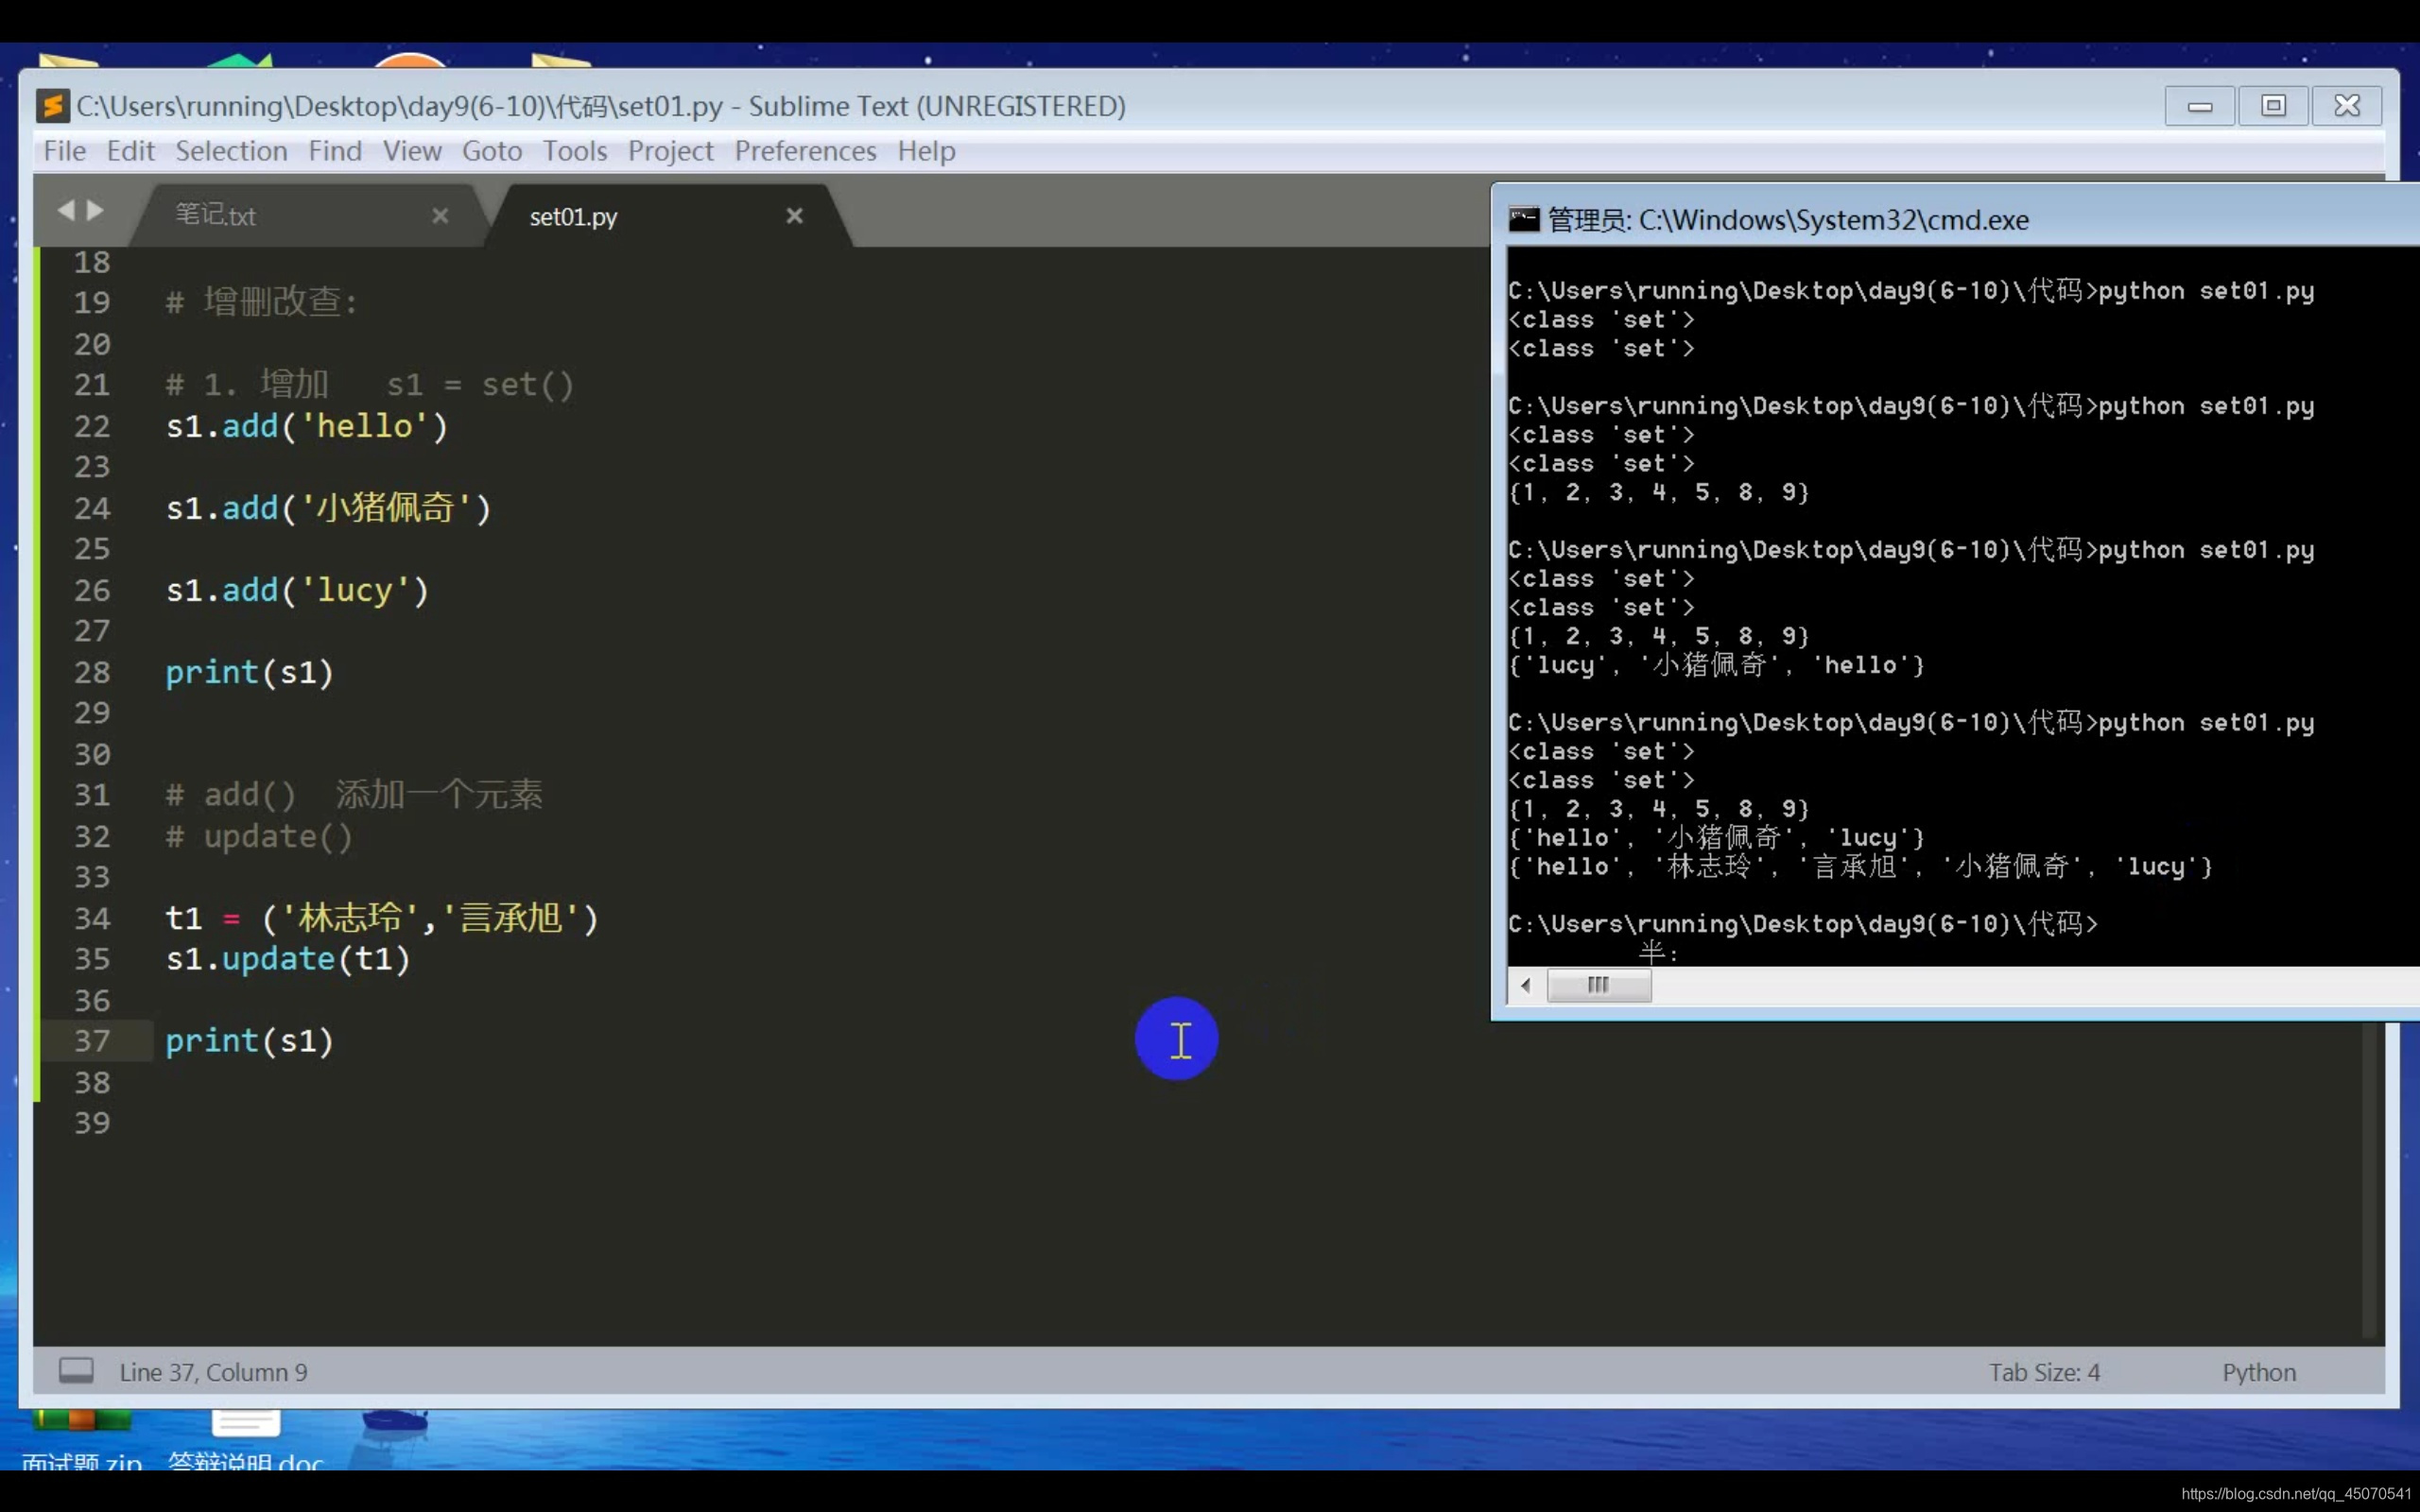The height and width of the screenshot is (1512, 2420).
Task: Open the Selection menu
Action: click(231, 151)
